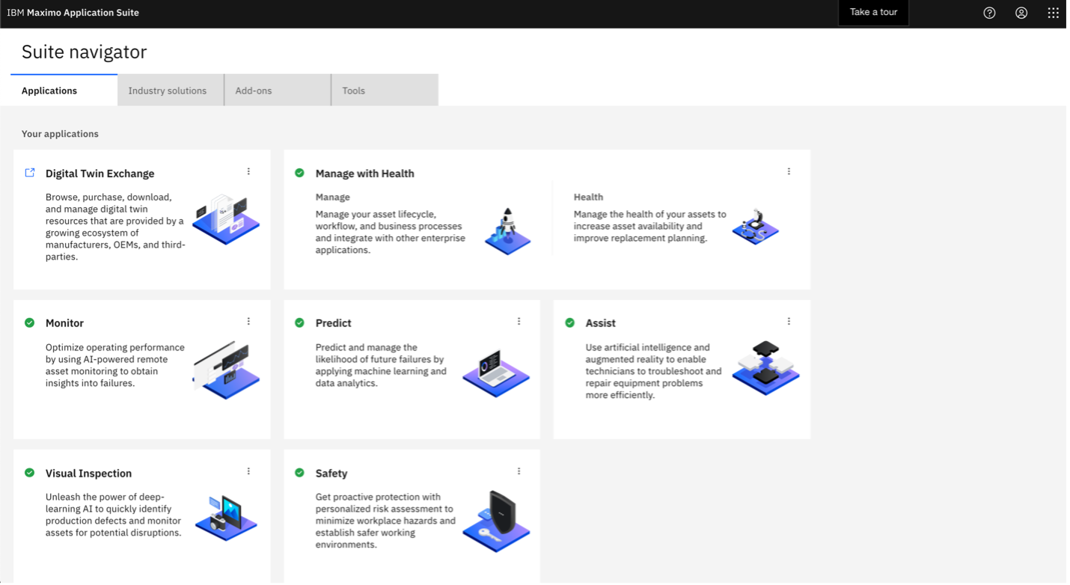1070x585 pixels.
Task: Click the Health microscope illustration
Action: point(755,227)
